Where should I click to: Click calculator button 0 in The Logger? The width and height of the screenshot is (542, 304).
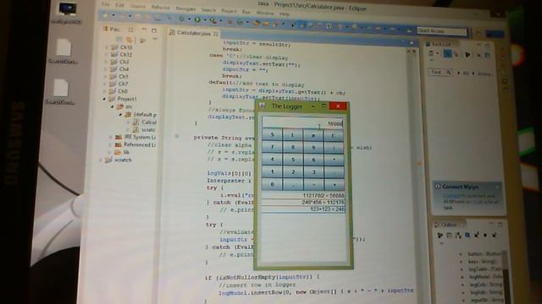point(272,184)
